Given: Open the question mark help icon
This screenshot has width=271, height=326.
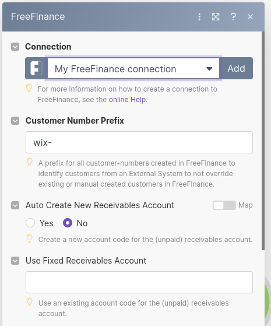Looking at the screenshot, I should coord(233,17).
